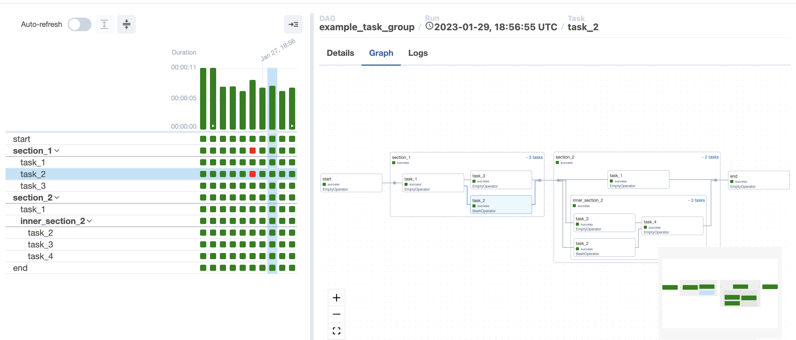This screenshot has height=340, width=796.
Task: Collapse all task group rows using the compress icon
Action: (x=127, y=24)
